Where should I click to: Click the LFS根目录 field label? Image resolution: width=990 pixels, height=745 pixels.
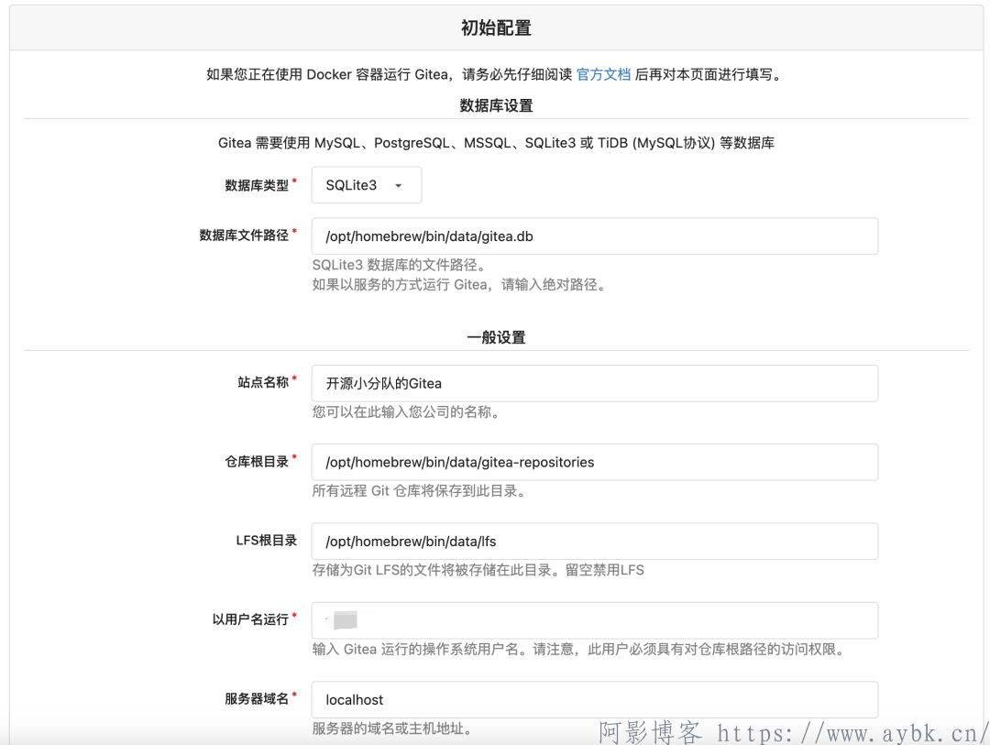click(267, 541)
